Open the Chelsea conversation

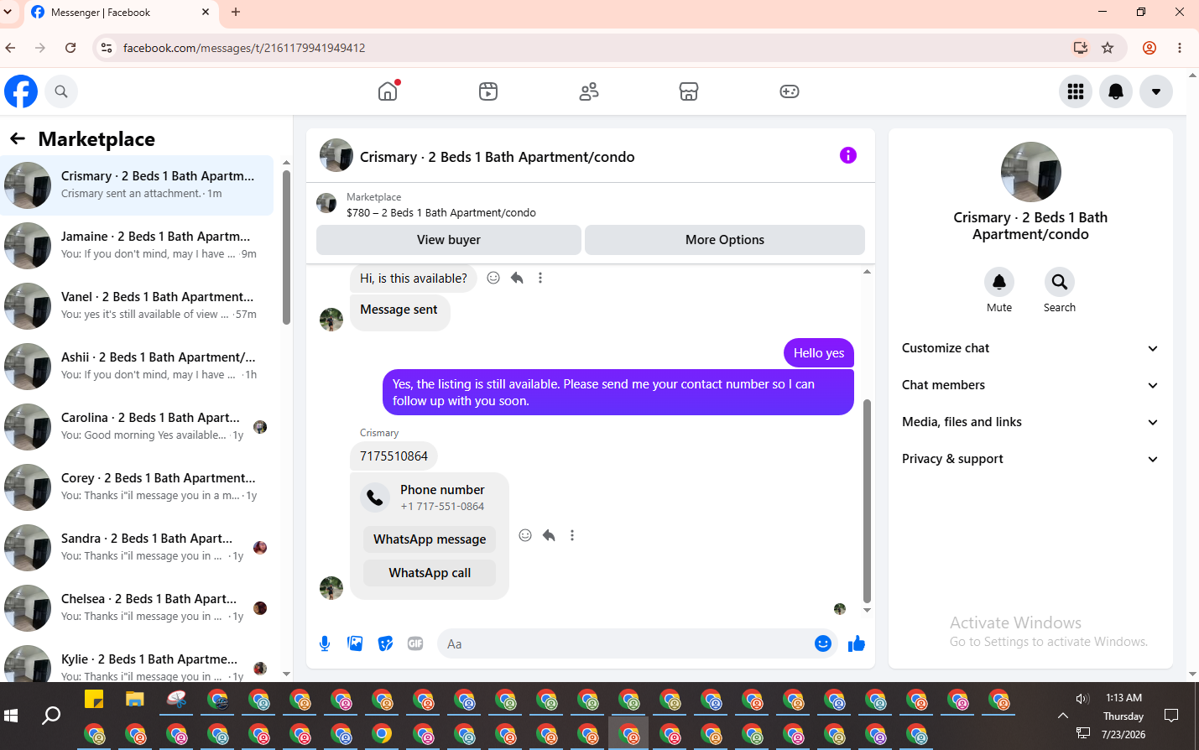pos(138,608)
